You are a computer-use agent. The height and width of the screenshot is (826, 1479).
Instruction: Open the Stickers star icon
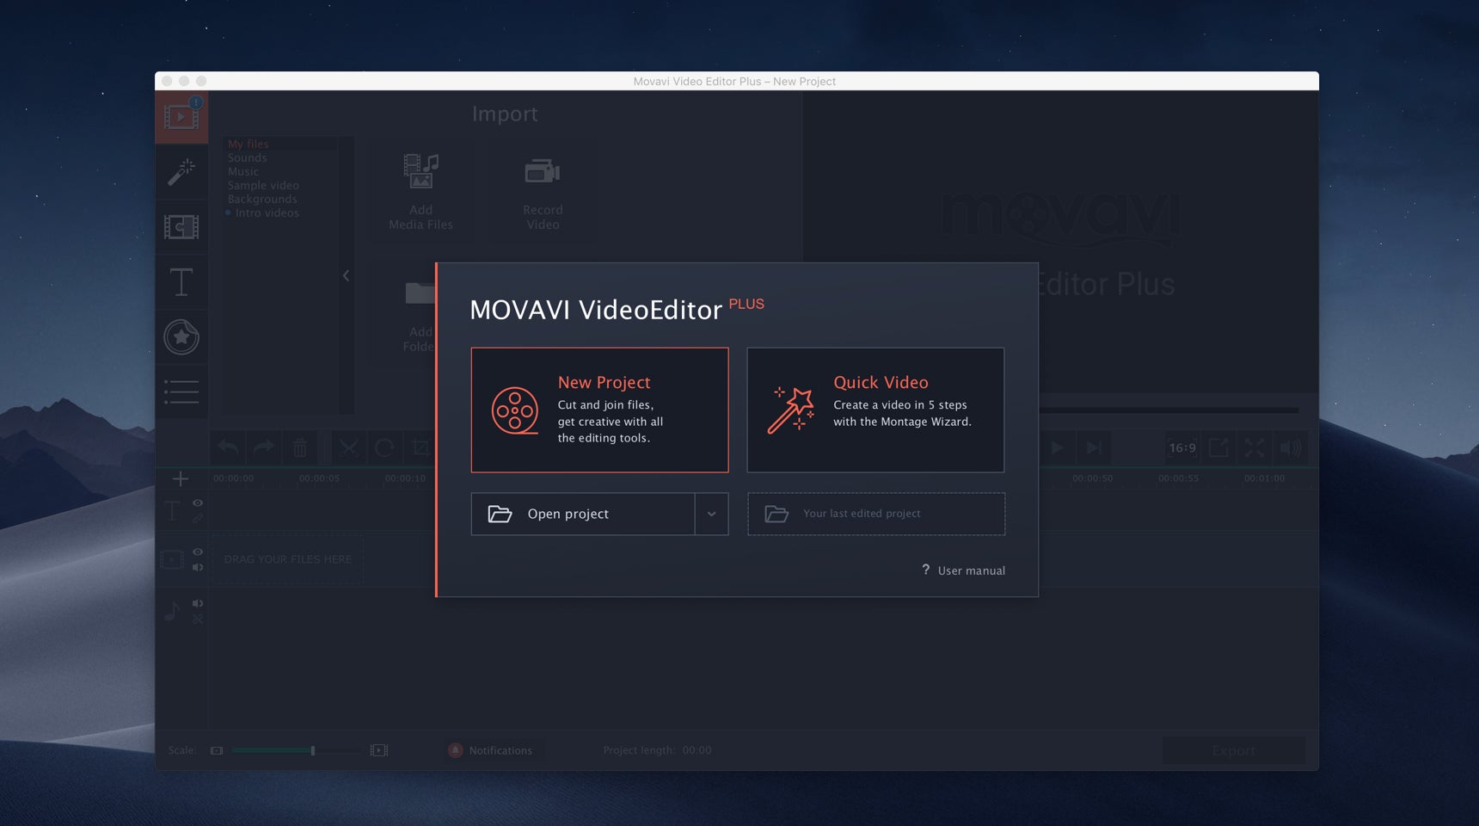[x=181, y=337]
